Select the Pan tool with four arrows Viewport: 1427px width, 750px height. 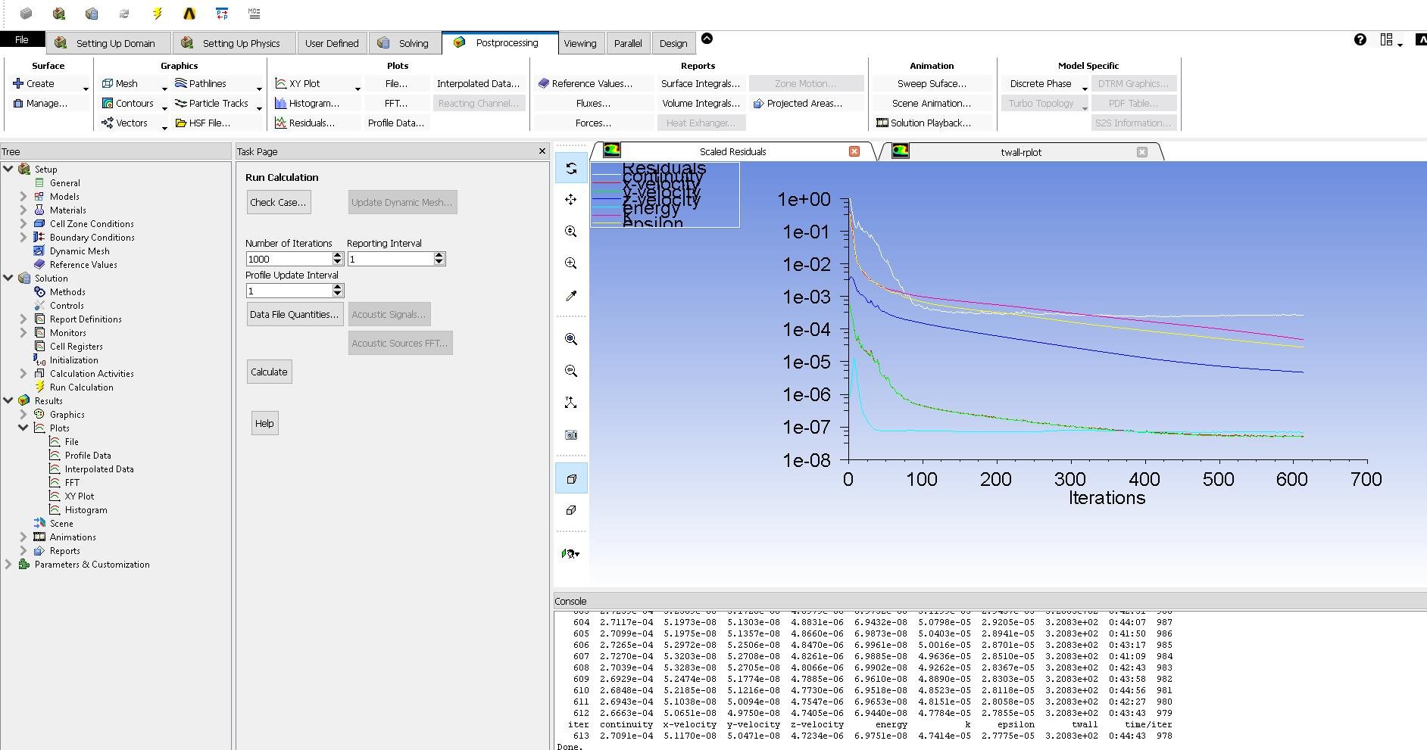pyautogui.click(x=571, y=200)
